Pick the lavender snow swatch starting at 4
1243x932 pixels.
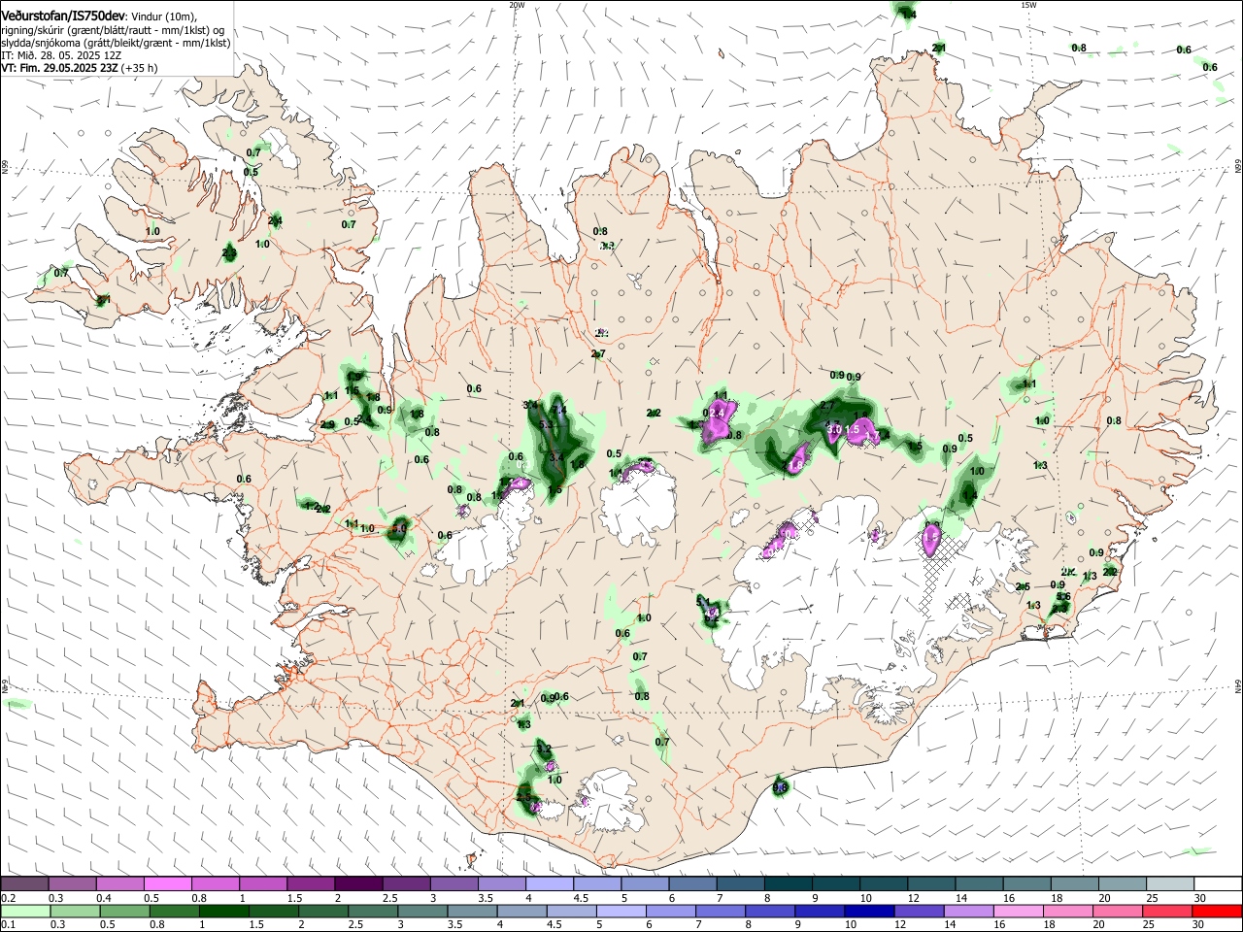548,884
